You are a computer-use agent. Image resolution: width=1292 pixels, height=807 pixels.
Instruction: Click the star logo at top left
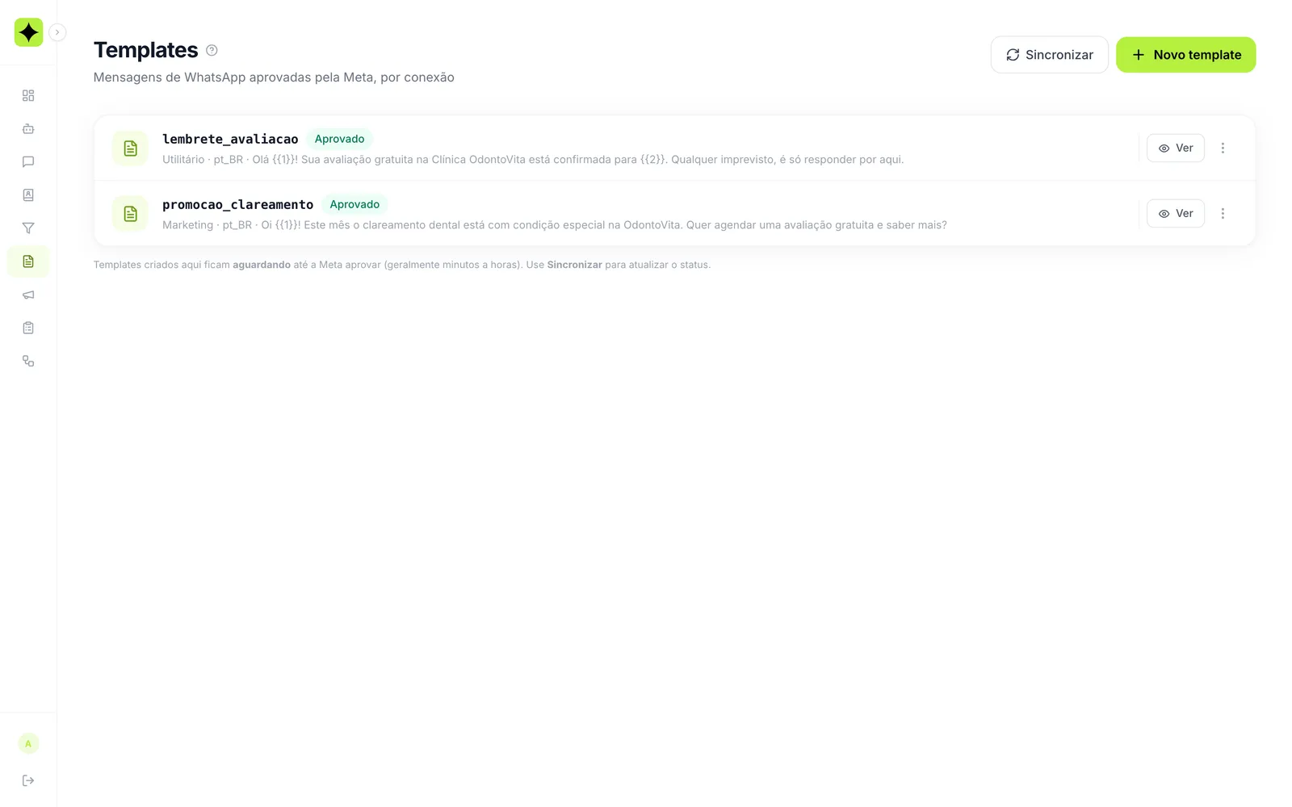[x=28, y=32]
